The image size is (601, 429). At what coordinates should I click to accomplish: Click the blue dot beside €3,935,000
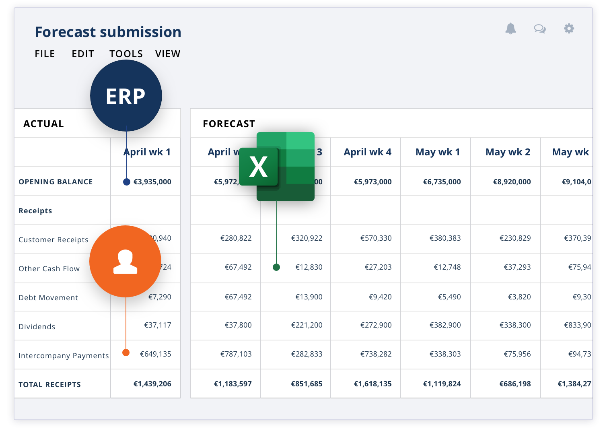point(127,182)
